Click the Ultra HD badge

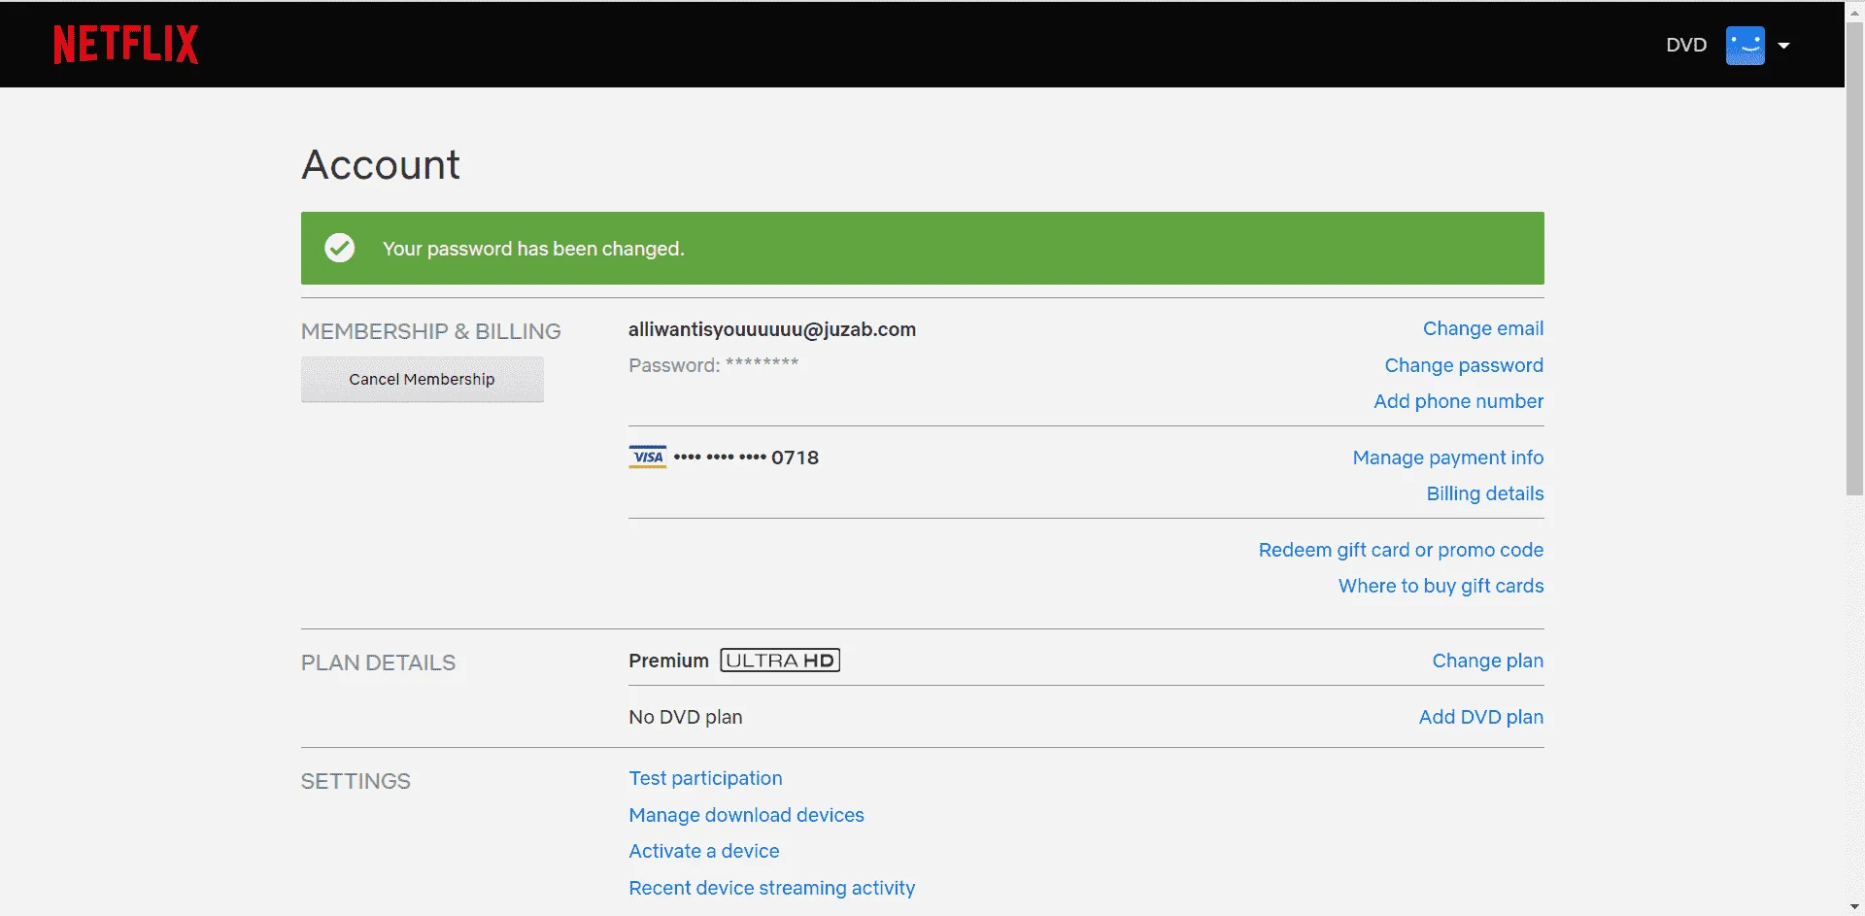click(x=780, y=661)
